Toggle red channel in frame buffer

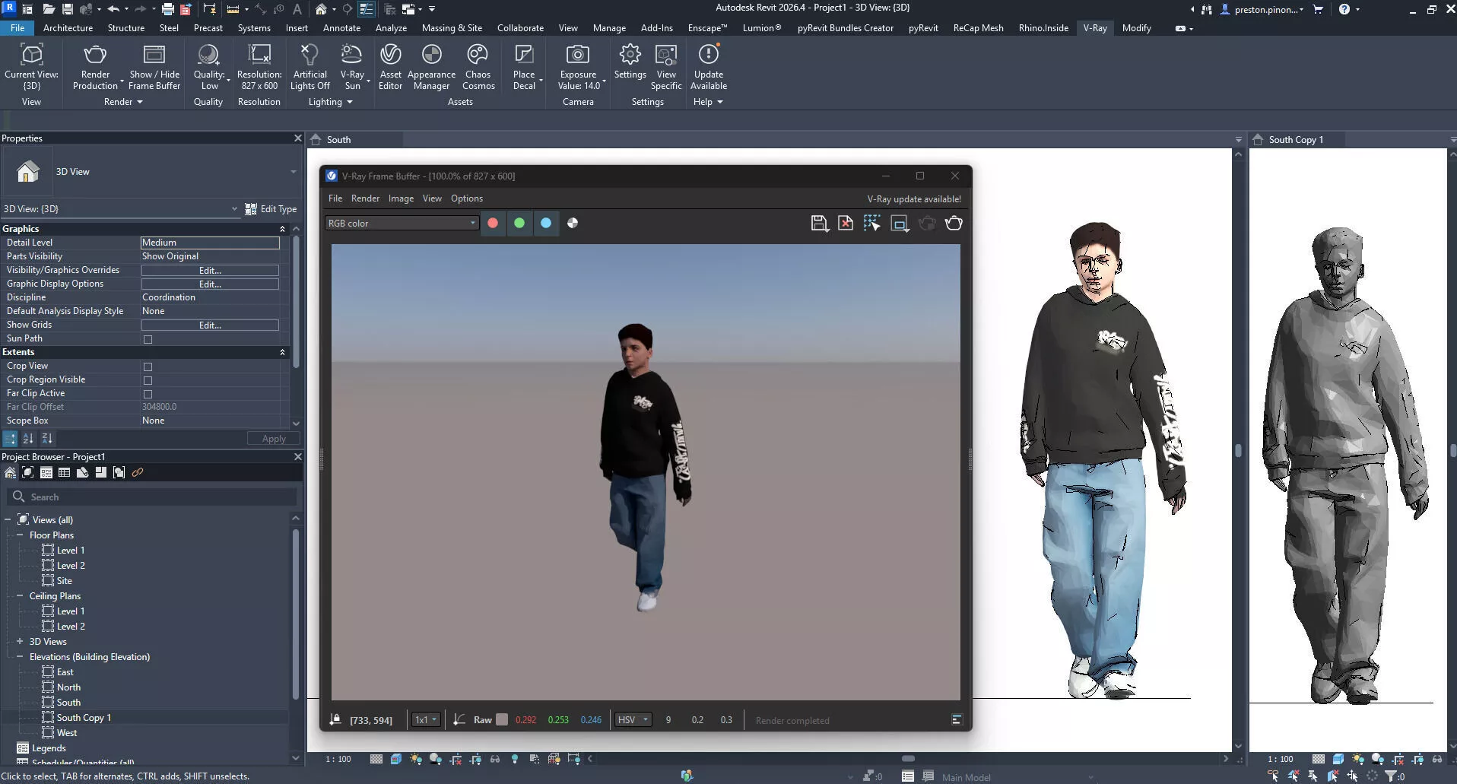[x=493, y=224]
